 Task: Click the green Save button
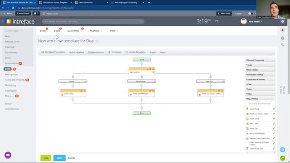click(46, 158)
